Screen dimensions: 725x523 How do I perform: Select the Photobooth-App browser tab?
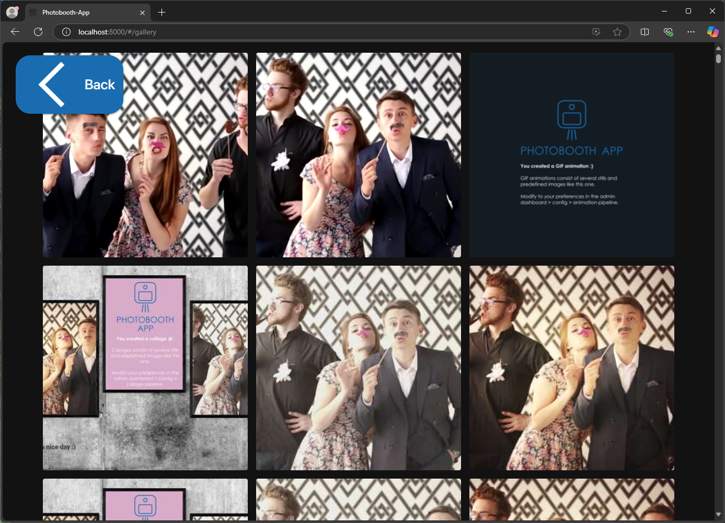pyautogui.click(x=88, y=13)
